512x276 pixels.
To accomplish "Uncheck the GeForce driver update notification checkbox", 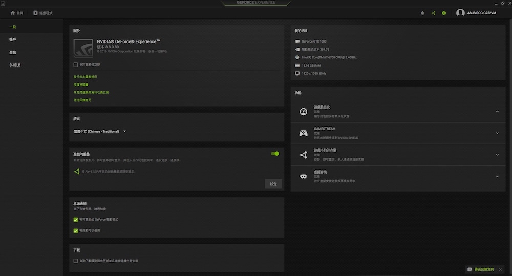I will click(76, 219).
